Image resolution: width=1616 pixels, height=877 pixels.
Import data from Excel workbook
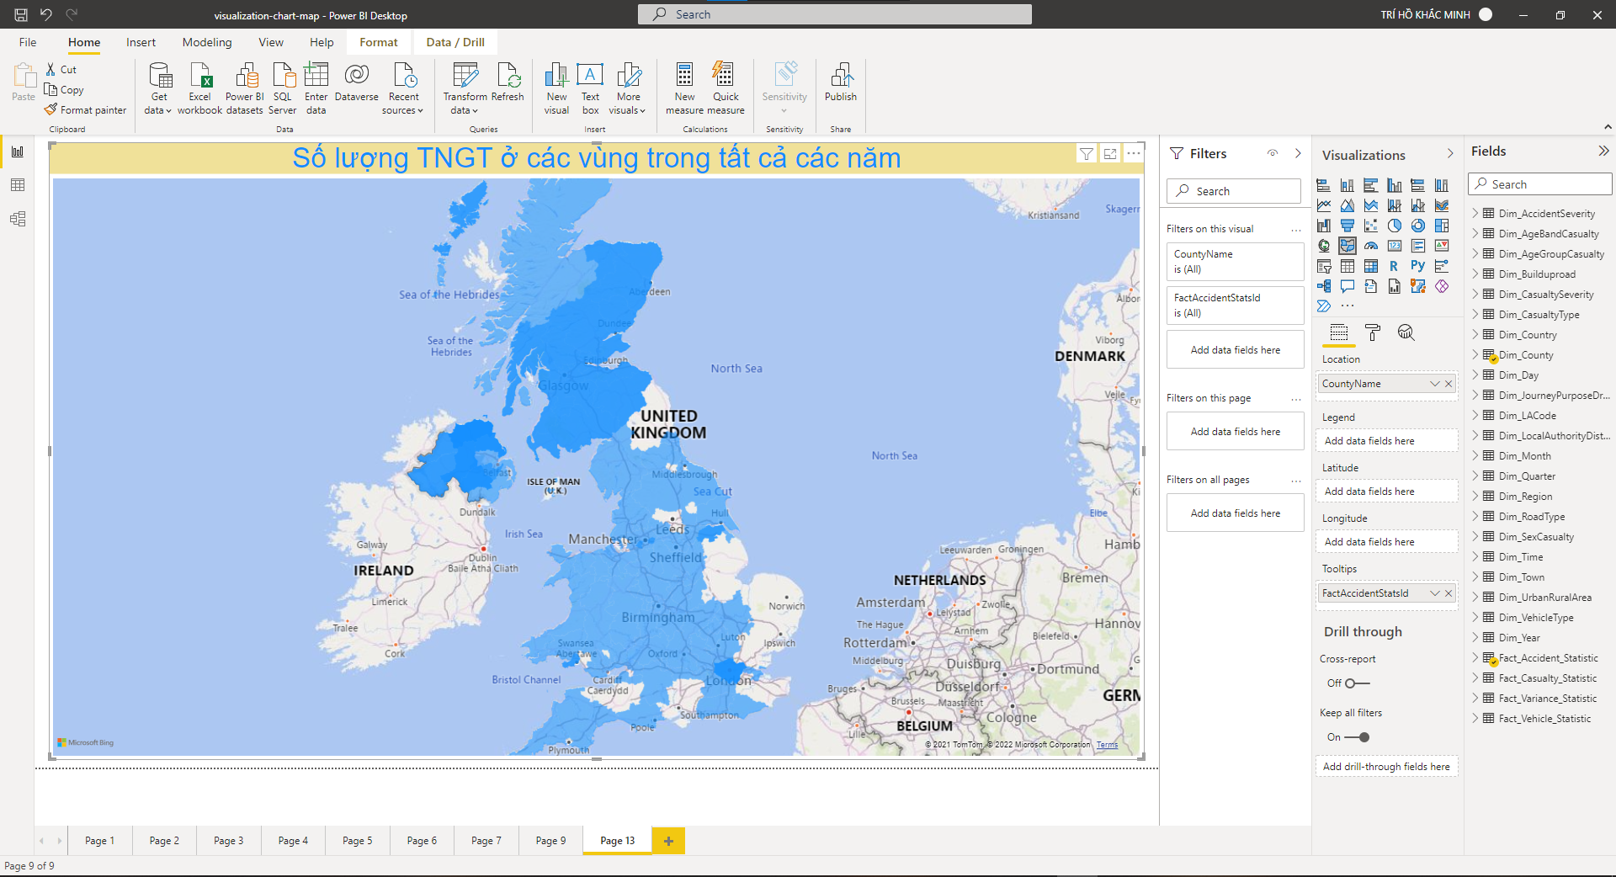[x=200, y=88]
